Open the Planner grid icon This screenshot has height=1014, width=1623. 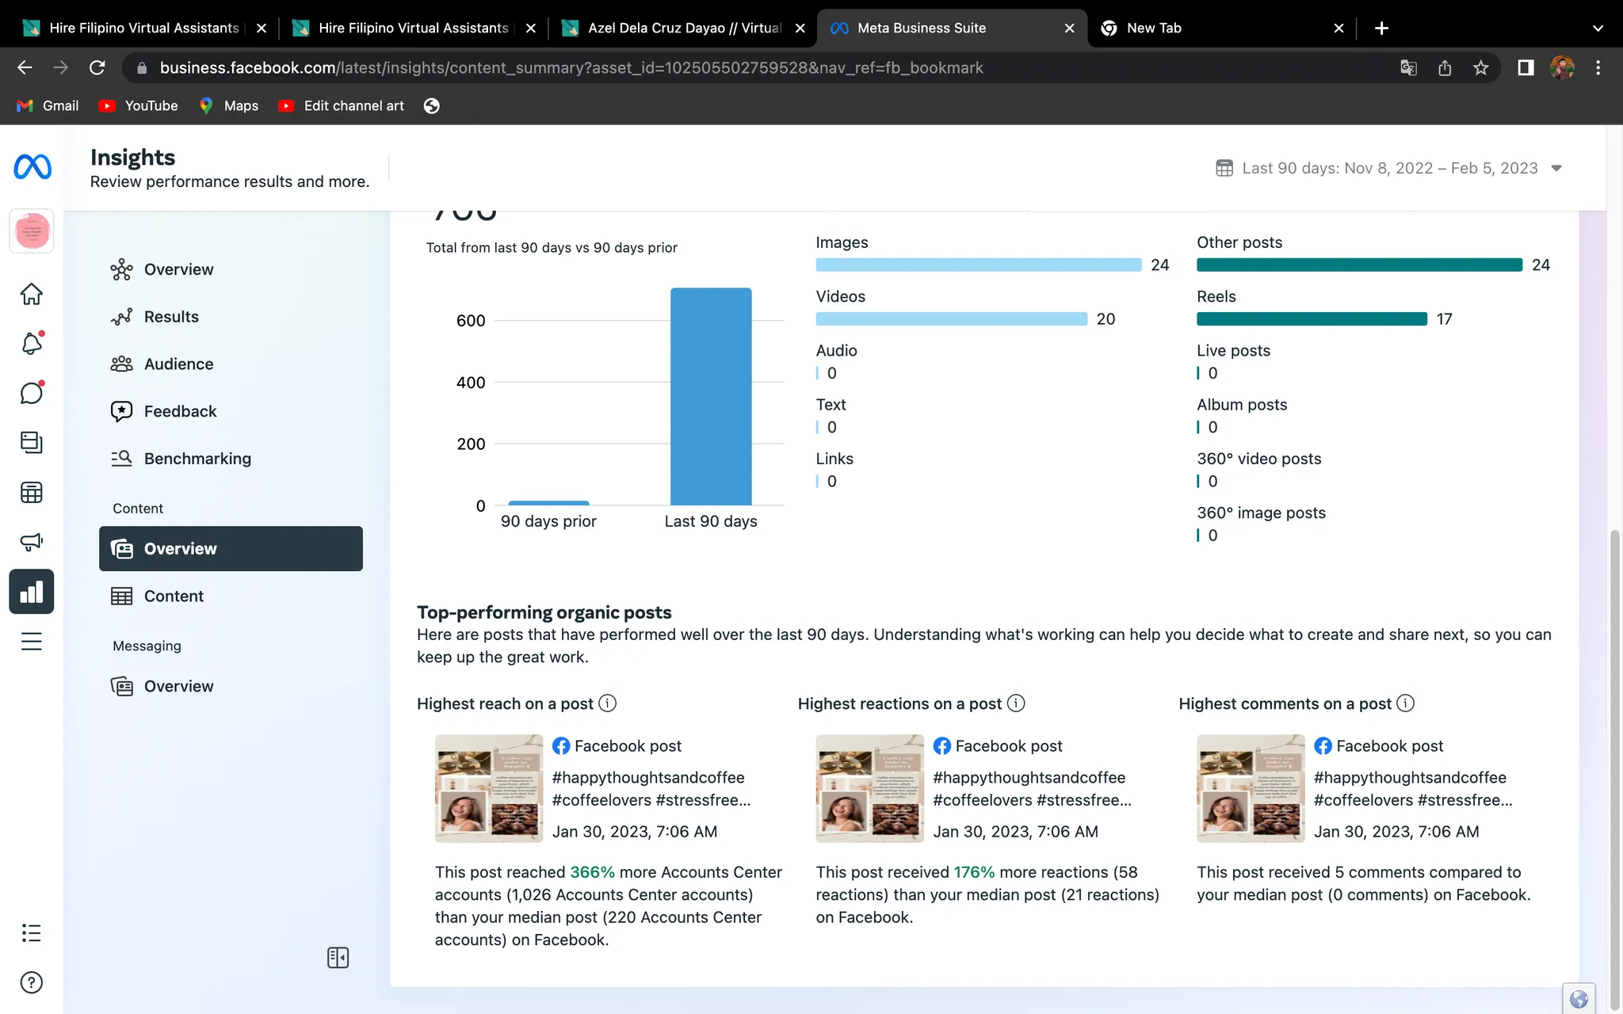coord(32,492)
